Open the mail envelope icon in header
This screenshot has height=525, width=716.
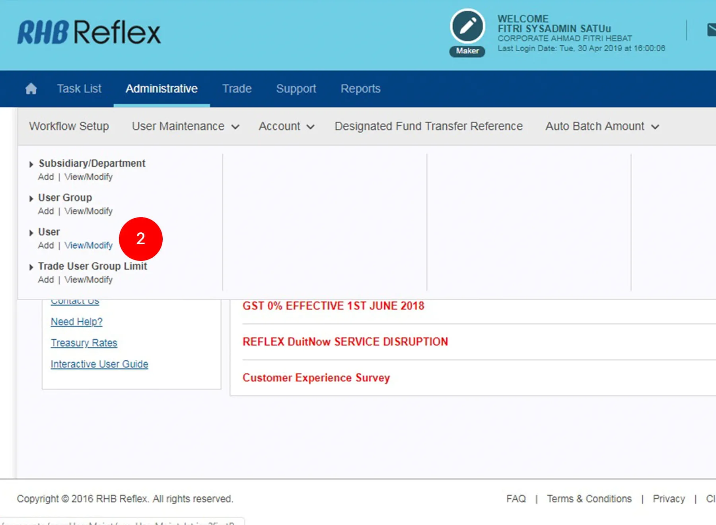tap(711, 30)
